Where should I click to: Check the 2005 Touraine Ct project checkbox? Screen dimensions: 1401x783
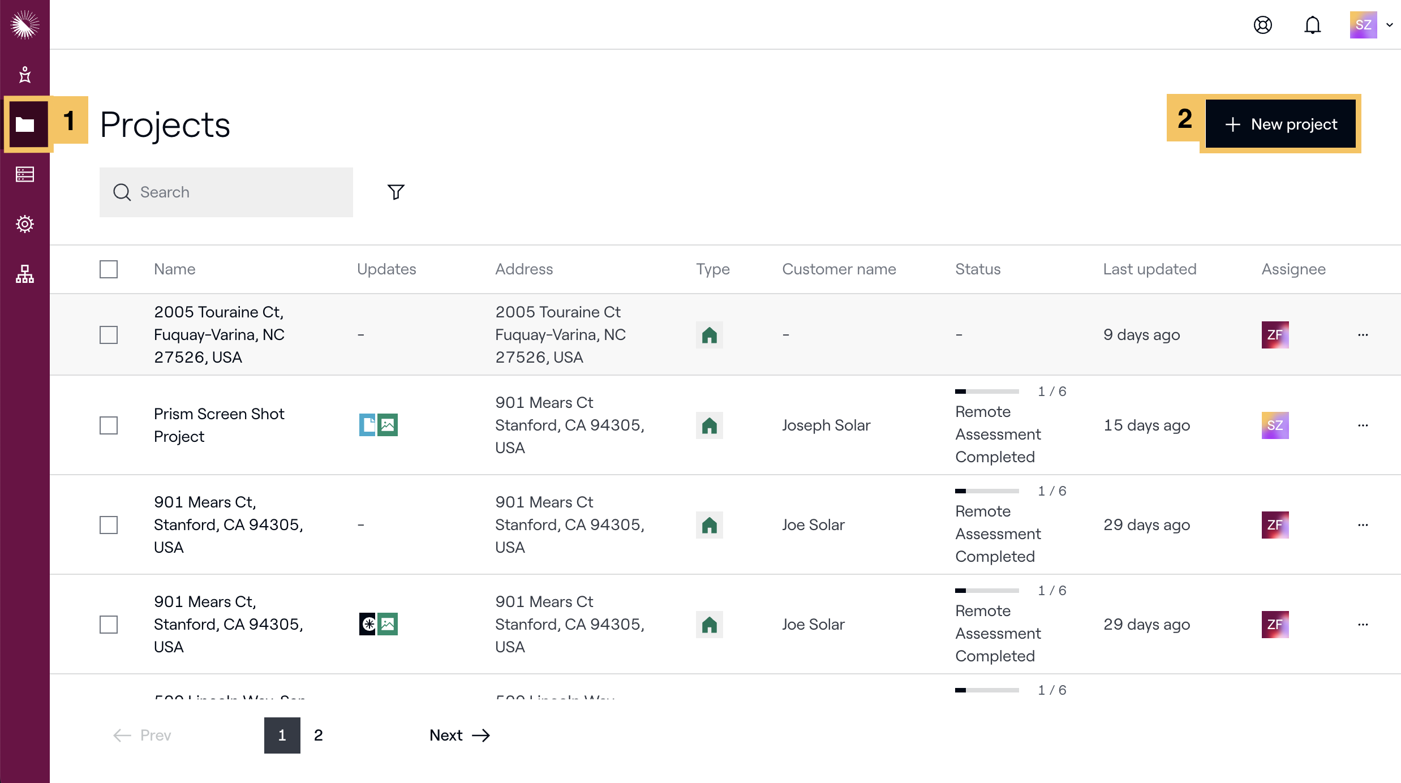[x=109, y=335]
